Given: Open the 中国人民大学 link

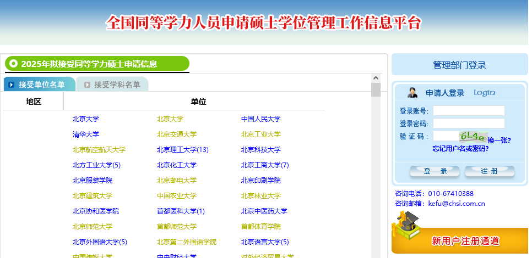Looking at the screenshot, I should tap(261, 119).
